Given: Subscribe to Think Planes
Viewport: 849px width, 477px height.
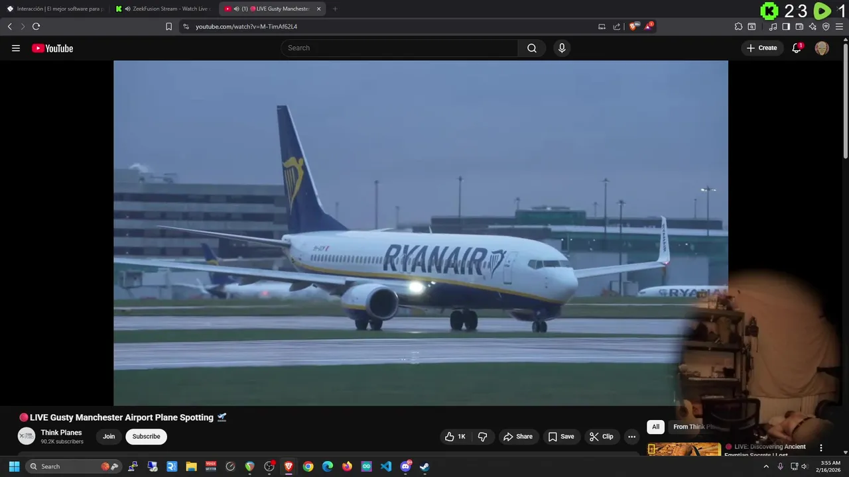Looking at the screenshot, I should pyautogui.click(x=146, y=437).
